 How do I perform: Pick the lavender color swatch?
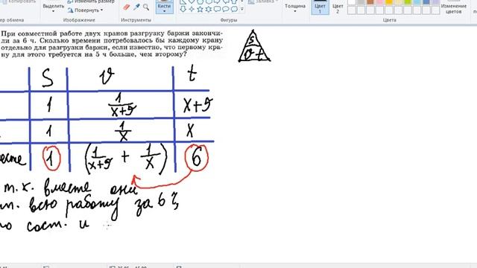435,2
